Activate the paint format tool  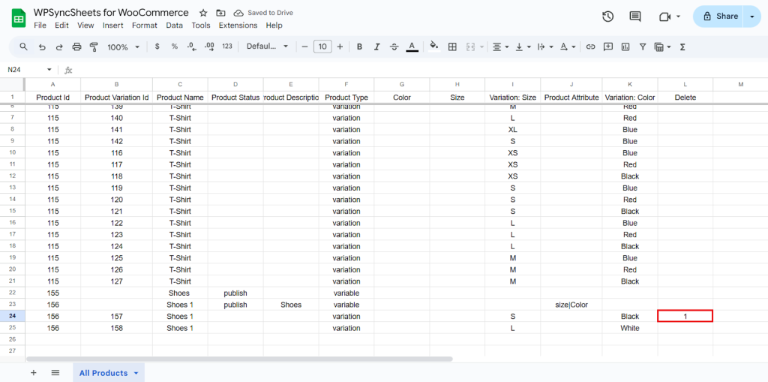[94, 47]
